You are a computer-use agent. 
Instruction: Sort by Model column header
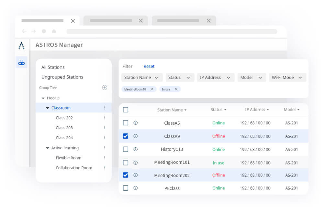click(292, 110)
